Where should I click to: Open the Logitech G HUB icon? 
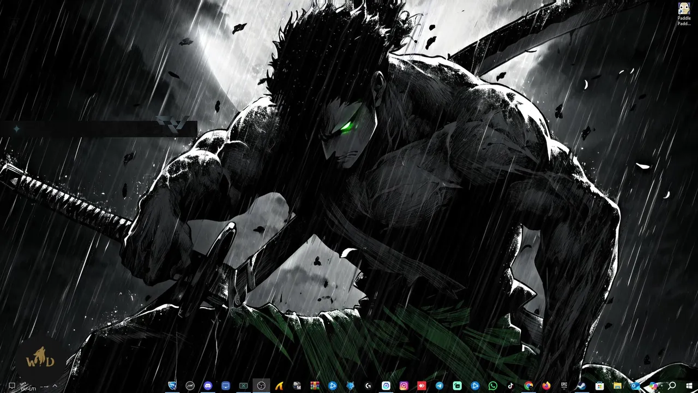(368, 386)
